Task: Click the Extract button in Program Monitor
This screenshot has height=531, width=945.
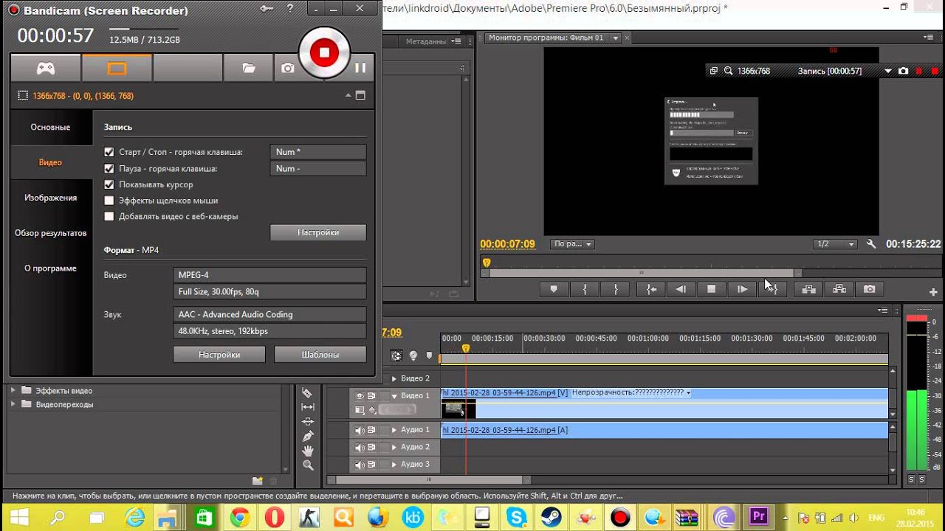Action: coord(839,290)
